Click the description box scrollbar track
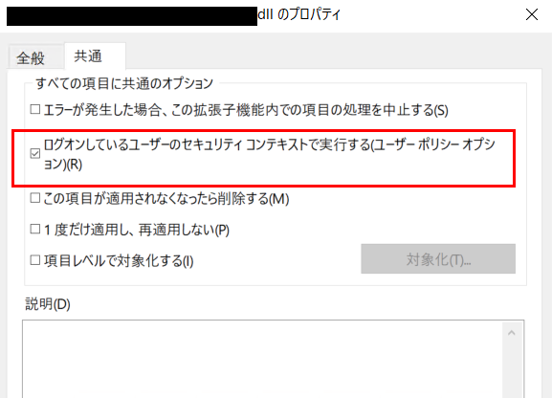The image size is (552, 398). click(512, 370)
